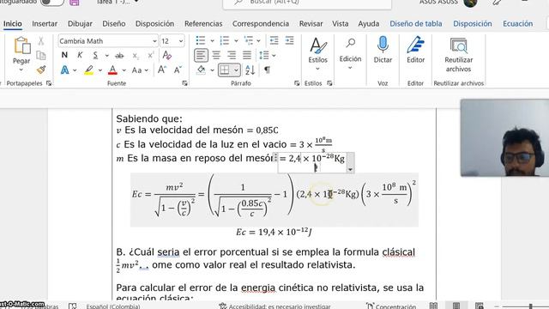
Task: Toggle italic (K) formatting
Action: click(80, 55)
